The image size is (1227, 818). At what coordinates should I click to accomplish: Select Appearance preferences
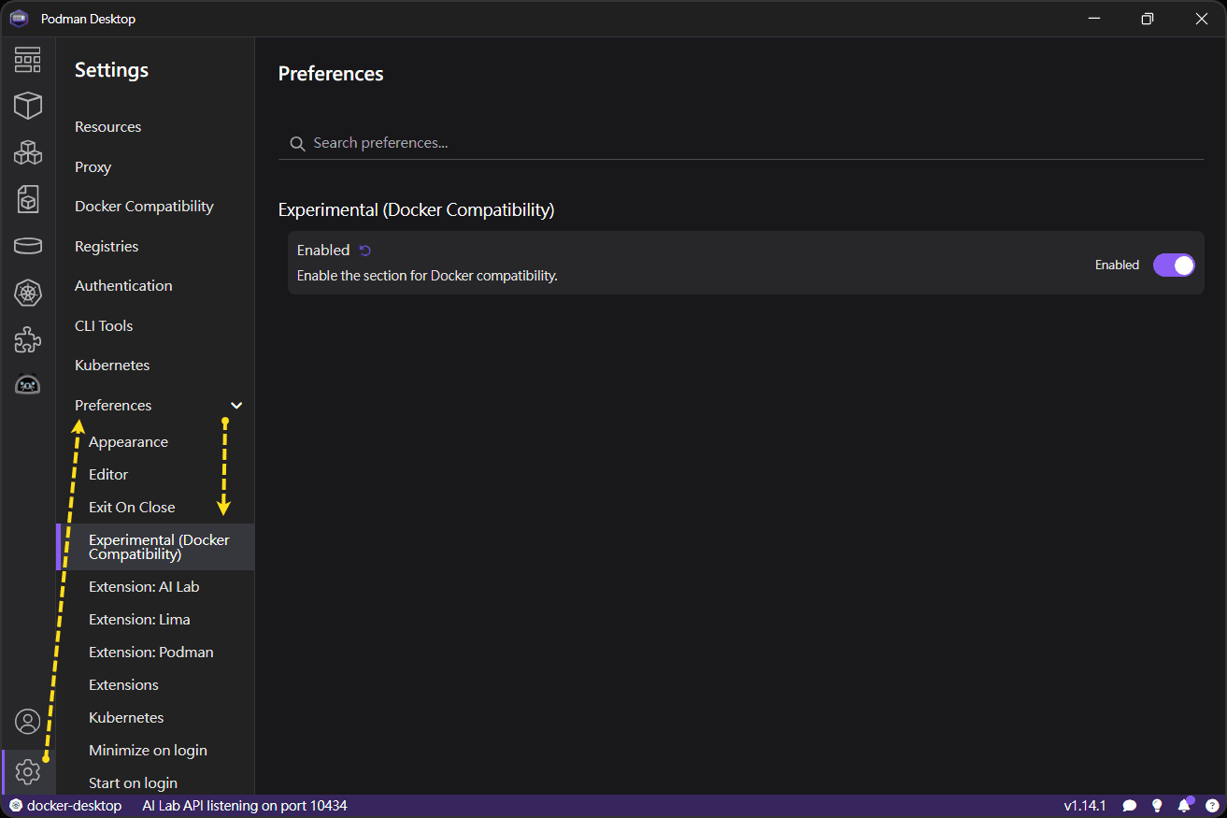[x=128, y=442]
